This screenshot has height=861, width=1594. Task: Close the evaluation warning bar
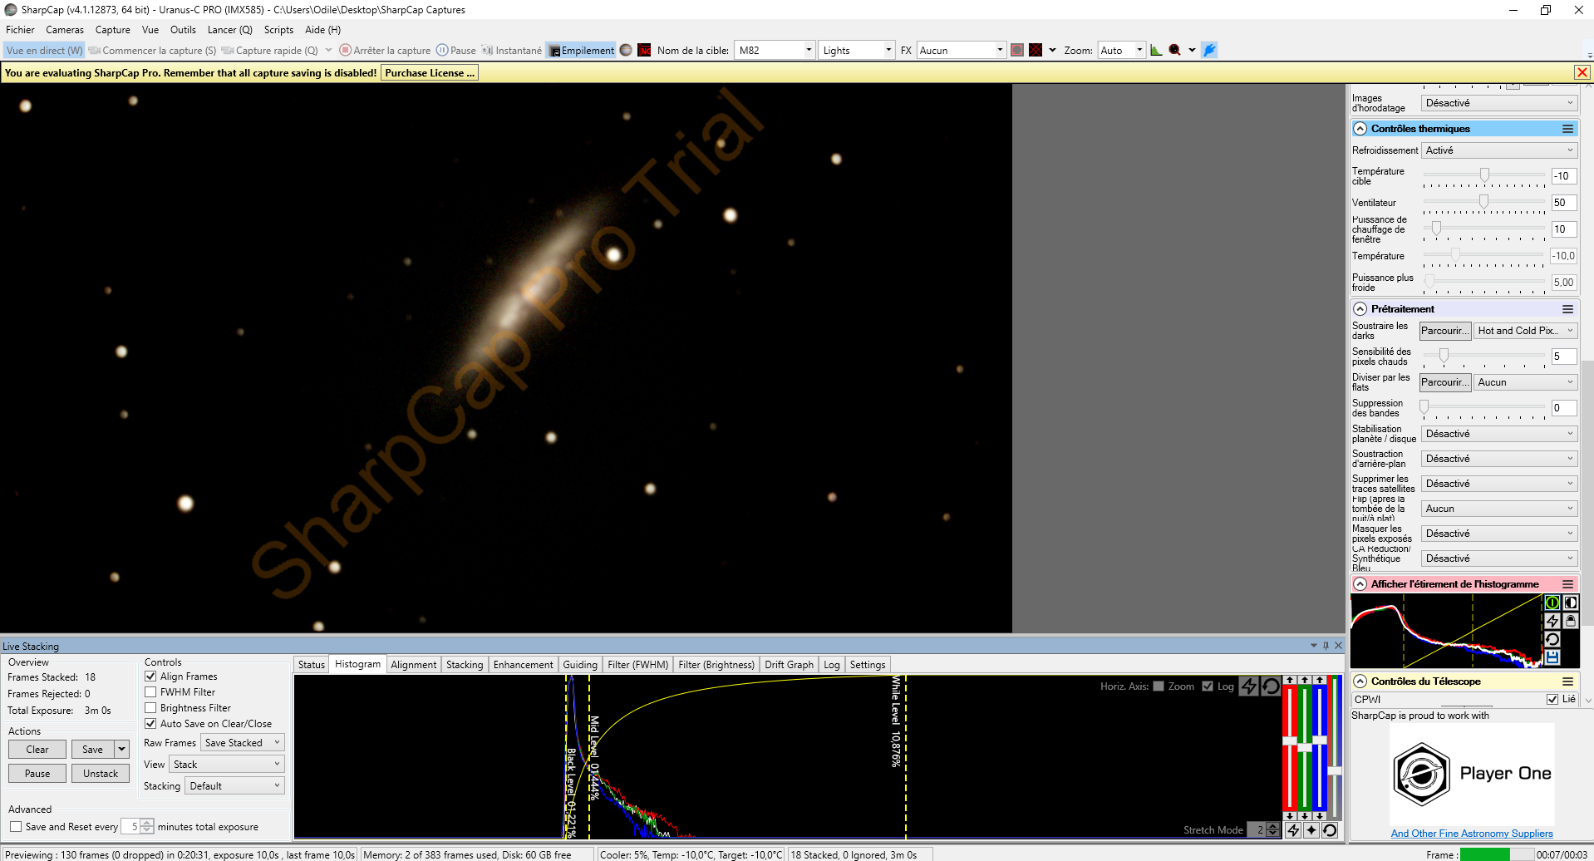1582,73
